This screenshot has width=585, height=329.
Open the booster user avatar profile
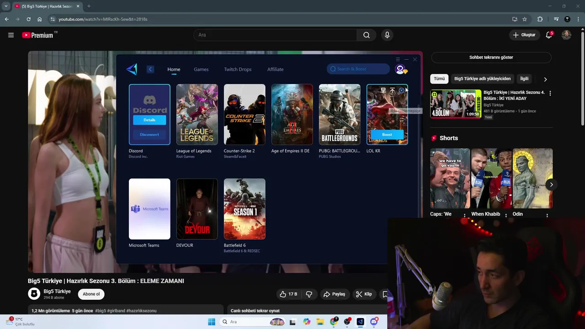400,69
